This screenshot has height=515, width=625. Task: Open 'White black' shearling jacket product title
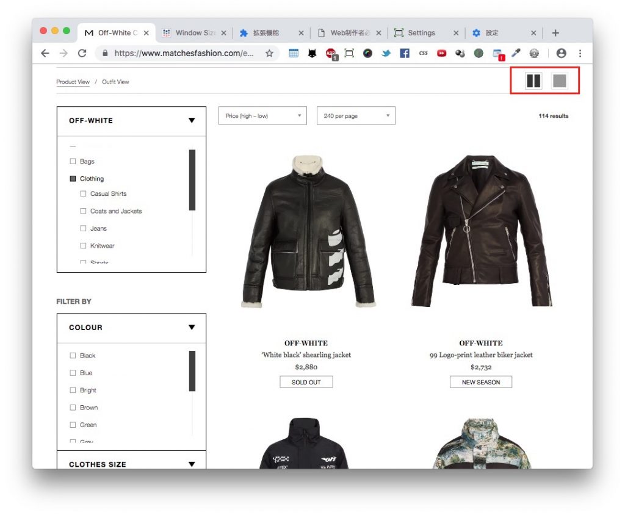[x=306, y=355]
